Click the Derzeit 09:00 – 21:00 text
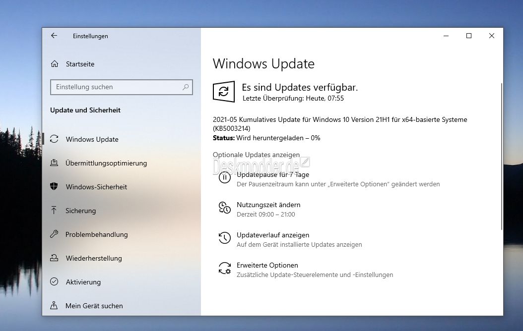This screenshot has height=331, width=523. [266, 215]
